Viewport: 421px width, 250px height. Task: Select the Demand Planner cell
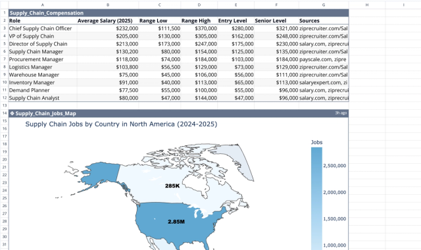pos(43,90)
